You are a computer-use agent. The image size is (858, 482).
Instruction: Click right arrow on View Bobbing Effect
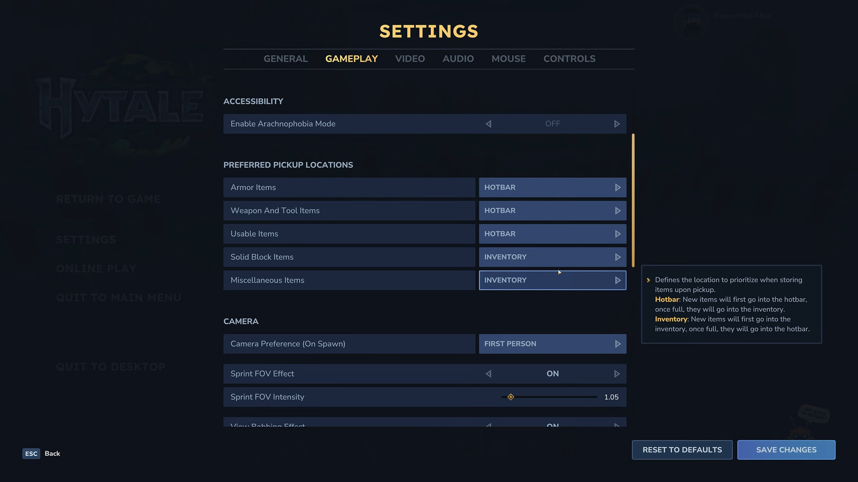coord(617,425)
